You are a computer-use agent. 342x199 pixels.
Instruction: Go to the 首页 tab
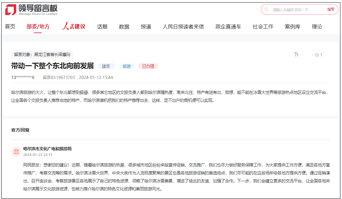tap(10, 26)
